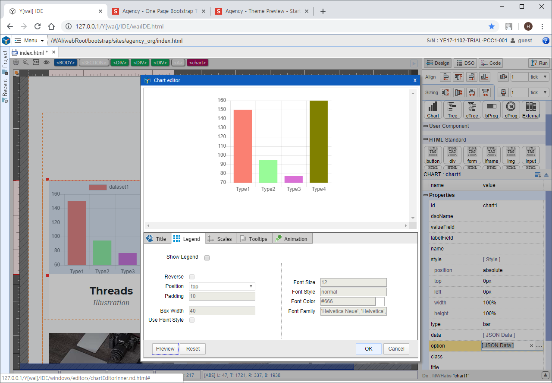
Task: Click the help question mark icon
Action: pos(546,41)
